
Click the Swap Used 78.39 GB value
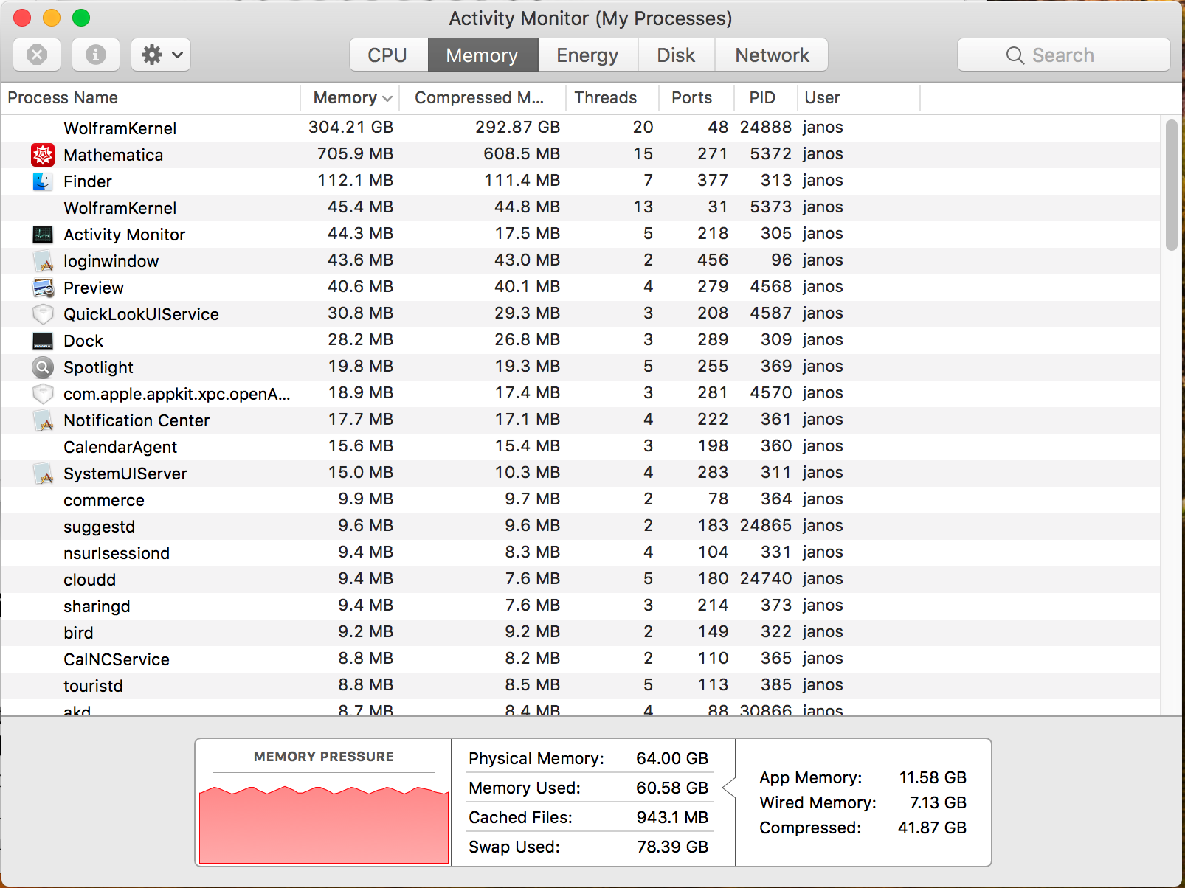(672, 847)
